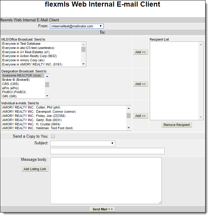Tick the Send a Copy to You checkbox
Viewport: 210px width, 217px height.
(53, 136)
